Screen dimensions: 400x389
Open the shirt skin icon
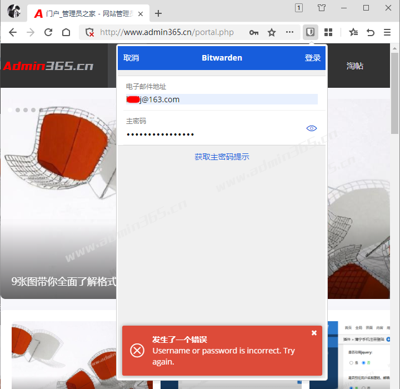tap(322, 8)
